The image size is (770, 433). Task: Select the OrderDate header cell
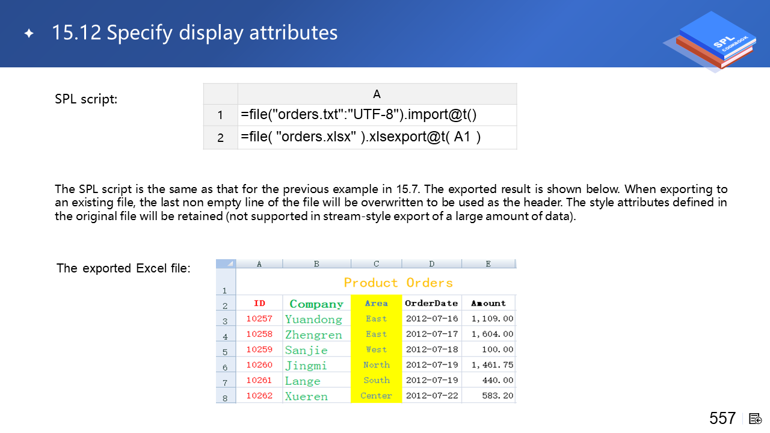tap(431, 303)
